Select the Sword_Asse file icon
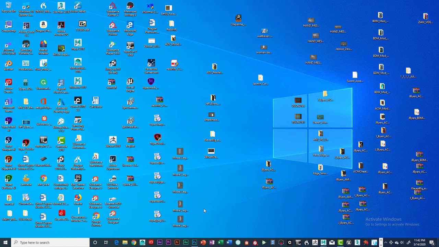This screenshot has width=439, height=247. [355, 77]
